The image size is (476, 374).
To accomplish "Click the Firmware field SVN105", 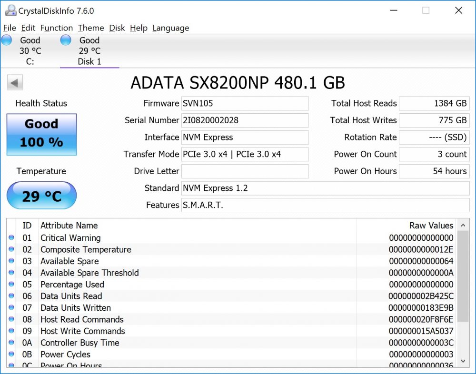I will coord(245,104).
